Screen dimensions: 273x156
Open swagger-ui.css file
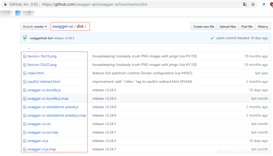pos(39,124)
